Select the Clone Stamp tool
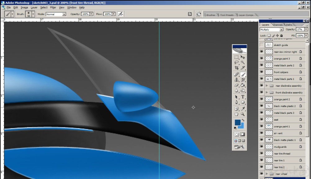 pos(237,80)
